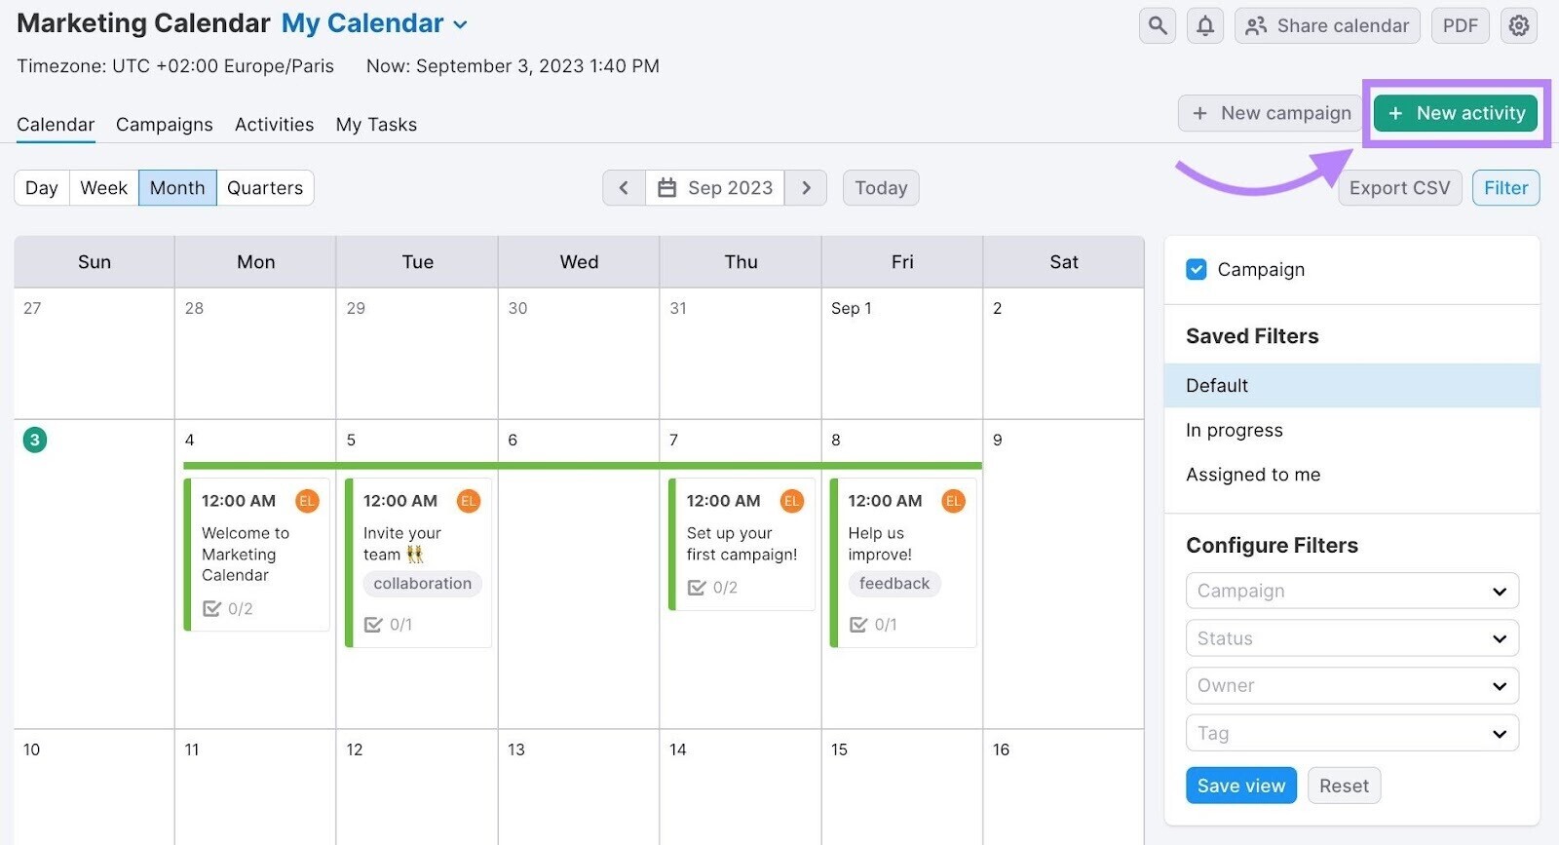1559x845 pixels.
Task: Click the New activity button
Action: (1456, 113)
